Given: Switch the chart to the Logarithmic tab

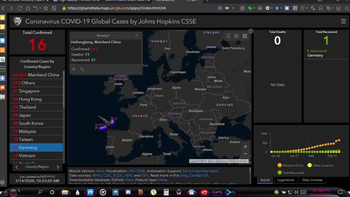Looking at the screenshot, I should click(286, 180).
